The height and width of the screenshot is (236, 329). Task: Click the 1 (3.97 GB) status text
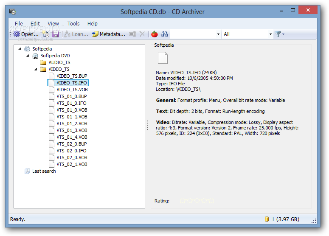[285, 219]
